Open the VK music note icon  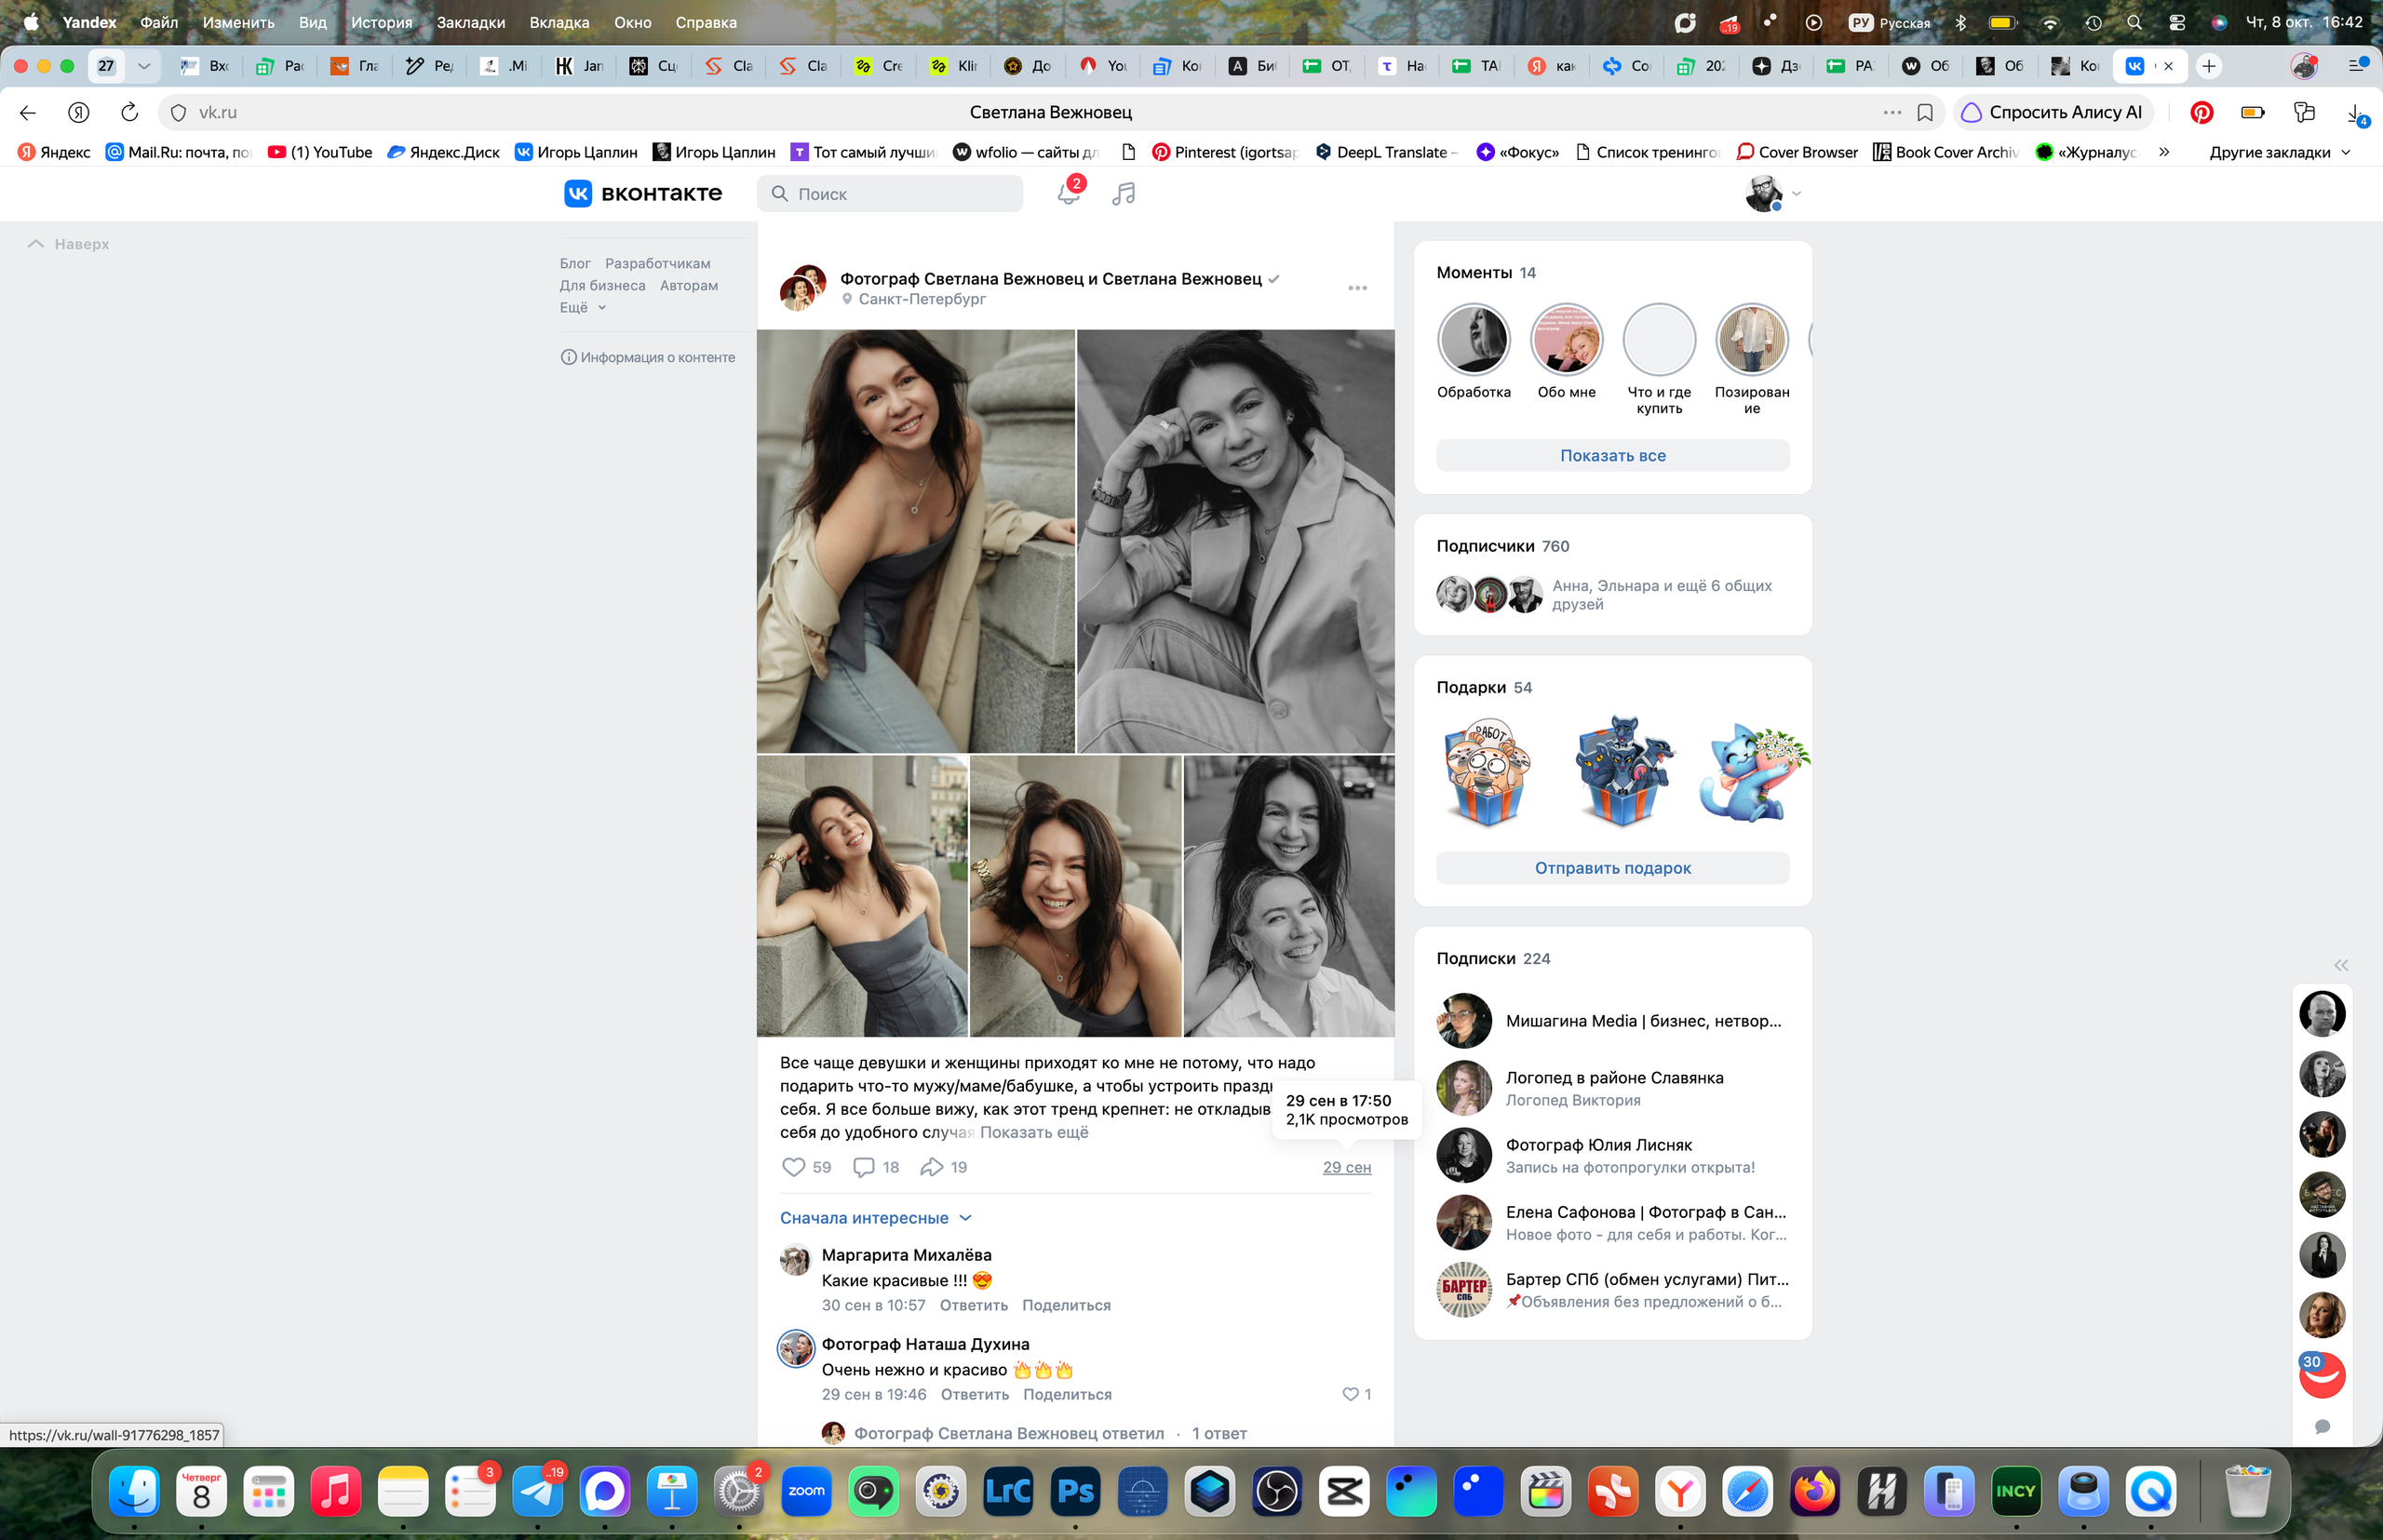point(1124,193)
